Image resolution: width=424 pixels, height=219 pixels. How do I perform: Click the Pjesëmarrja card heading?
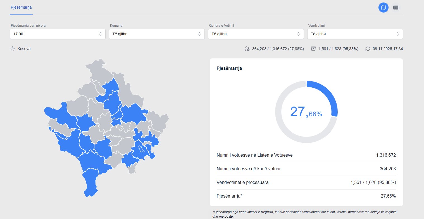pos(229,68)
